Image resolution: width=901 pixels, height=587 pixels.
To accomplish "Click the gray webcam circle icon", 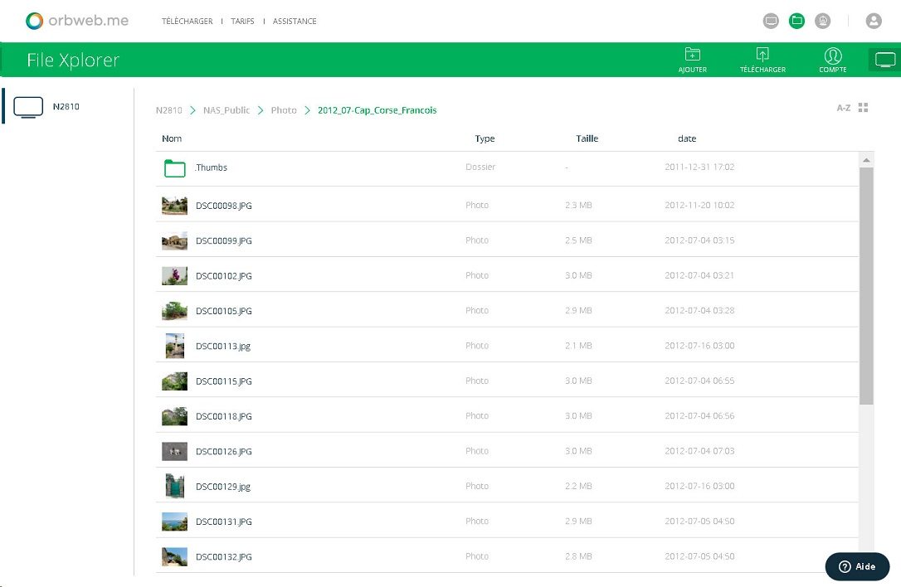I will (823, 21).
